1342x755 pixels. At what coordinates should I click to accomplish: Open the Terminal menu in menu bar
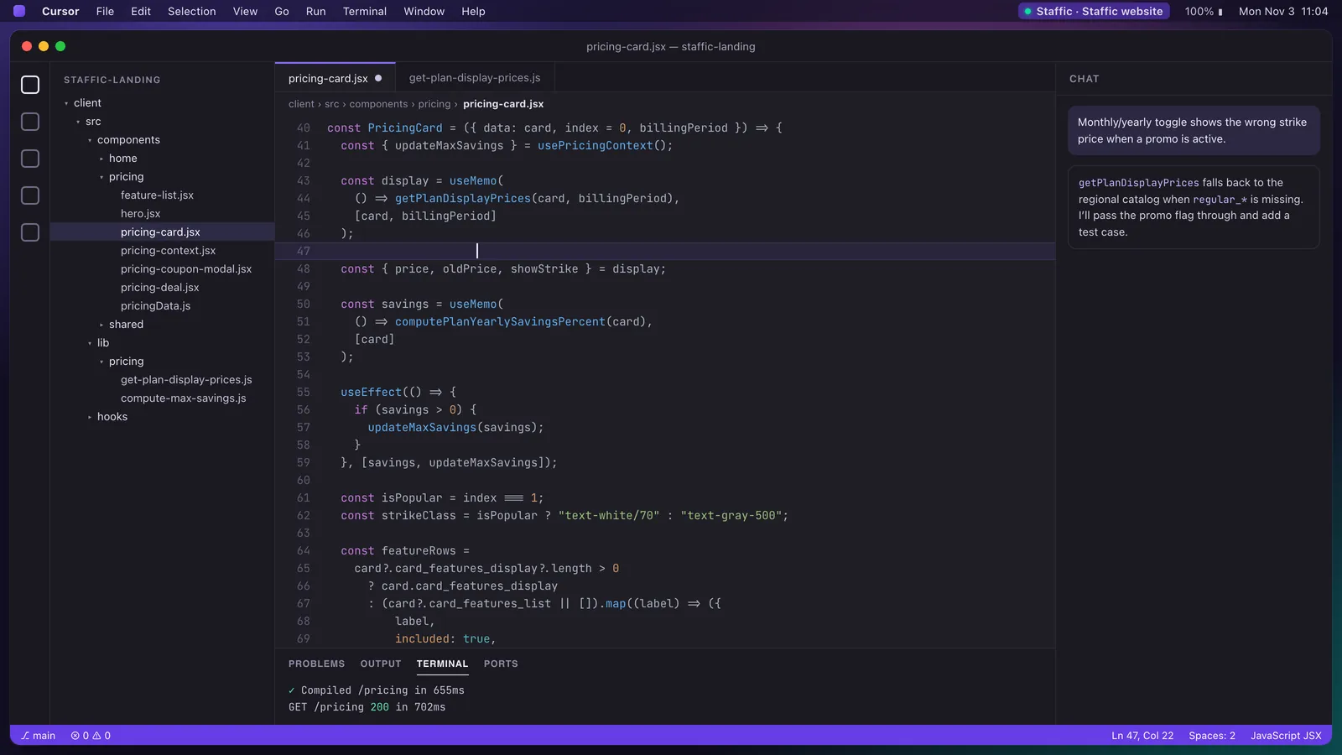pyautogui.click(x=364, y=12)
